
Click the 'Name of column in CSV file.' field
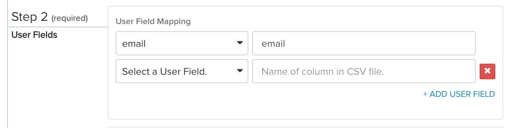click(364, 71)
